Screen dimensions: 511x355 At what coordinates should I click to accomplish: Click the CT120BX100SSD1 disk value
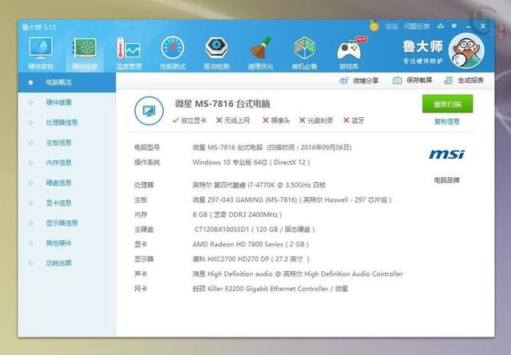tap(255, 229)
